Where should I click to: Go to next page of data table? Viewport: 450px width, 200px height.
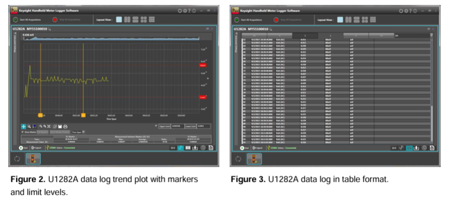coord(356,35)
